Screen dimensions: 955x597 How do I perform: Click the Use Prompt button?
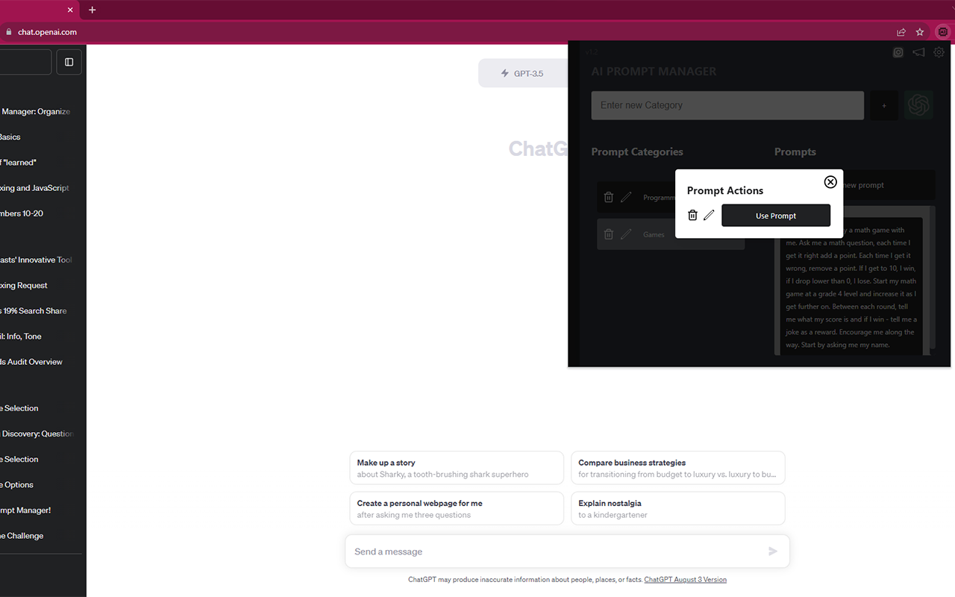click(776, 216)
